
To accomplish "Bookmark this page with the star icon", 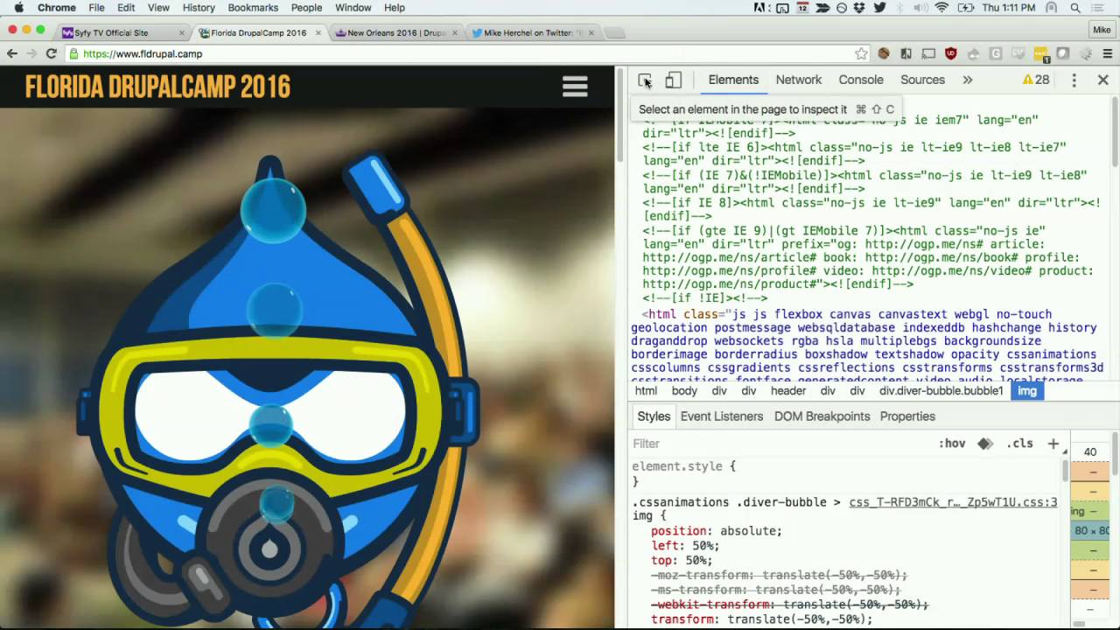I will pos(861,53).
